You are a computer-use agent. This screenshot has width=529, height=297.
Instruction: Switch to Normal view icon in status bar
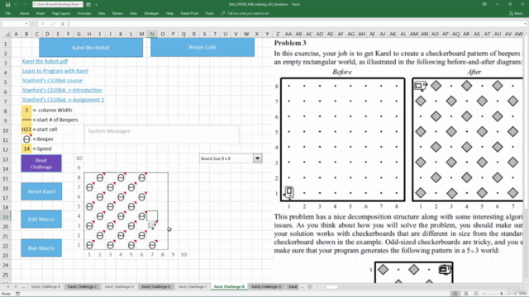pos(455,294)
